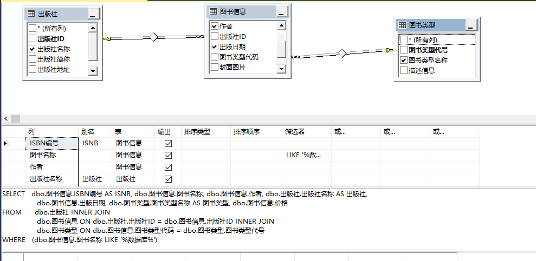The width and height of the screenshot is (536, 261).
Task: Edit the LIKE '%数... filter cell
Action: [x=307, y=156]
